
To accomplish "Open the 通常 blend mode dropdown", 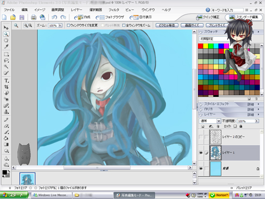I will pyautogui.click(x=218, y=121).
